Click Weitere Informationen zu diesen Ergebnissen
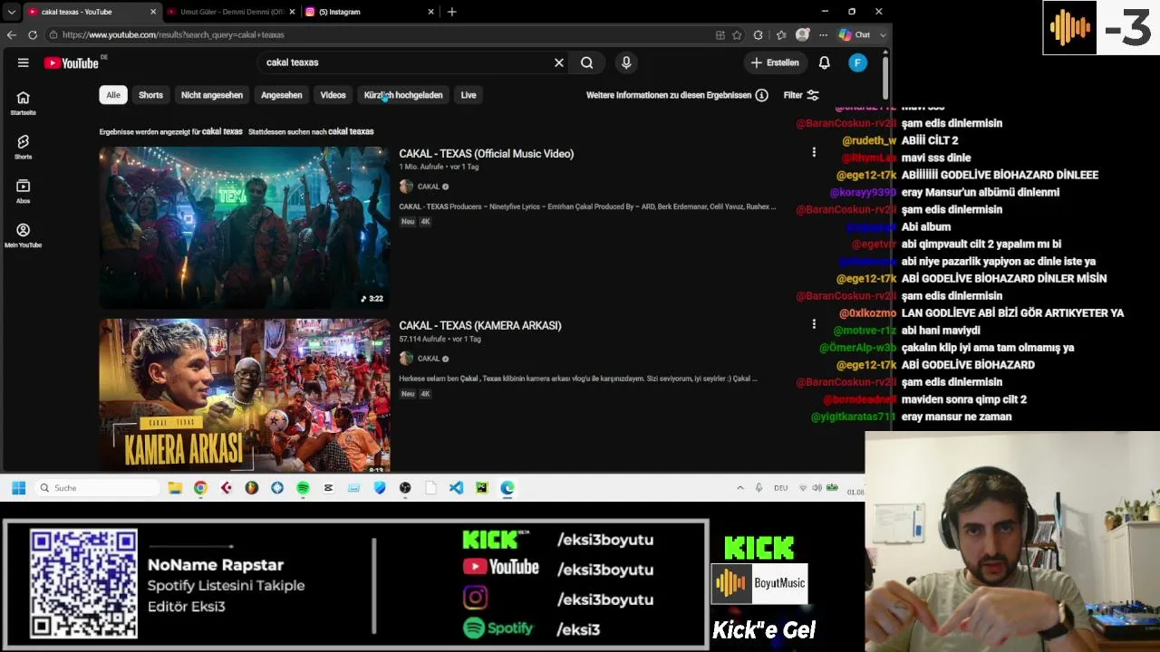1160x652 pixels. [x=669, y=95]
